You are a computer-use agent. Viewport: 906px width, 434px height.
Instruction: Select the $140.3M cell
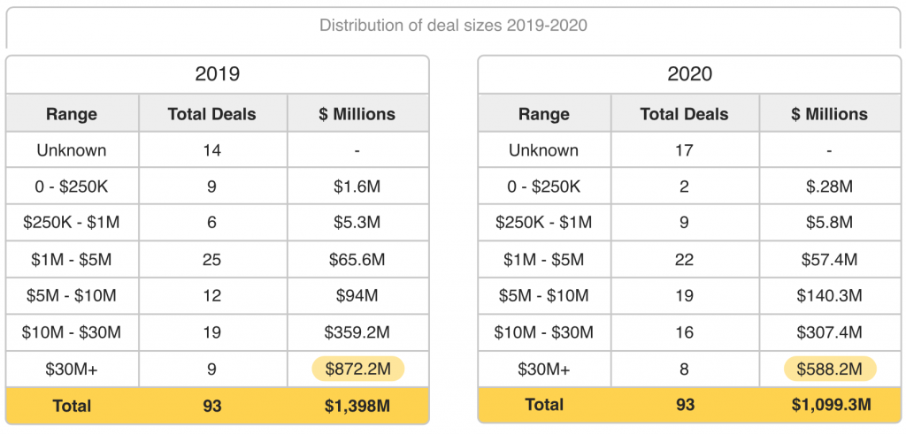[829, 296]
